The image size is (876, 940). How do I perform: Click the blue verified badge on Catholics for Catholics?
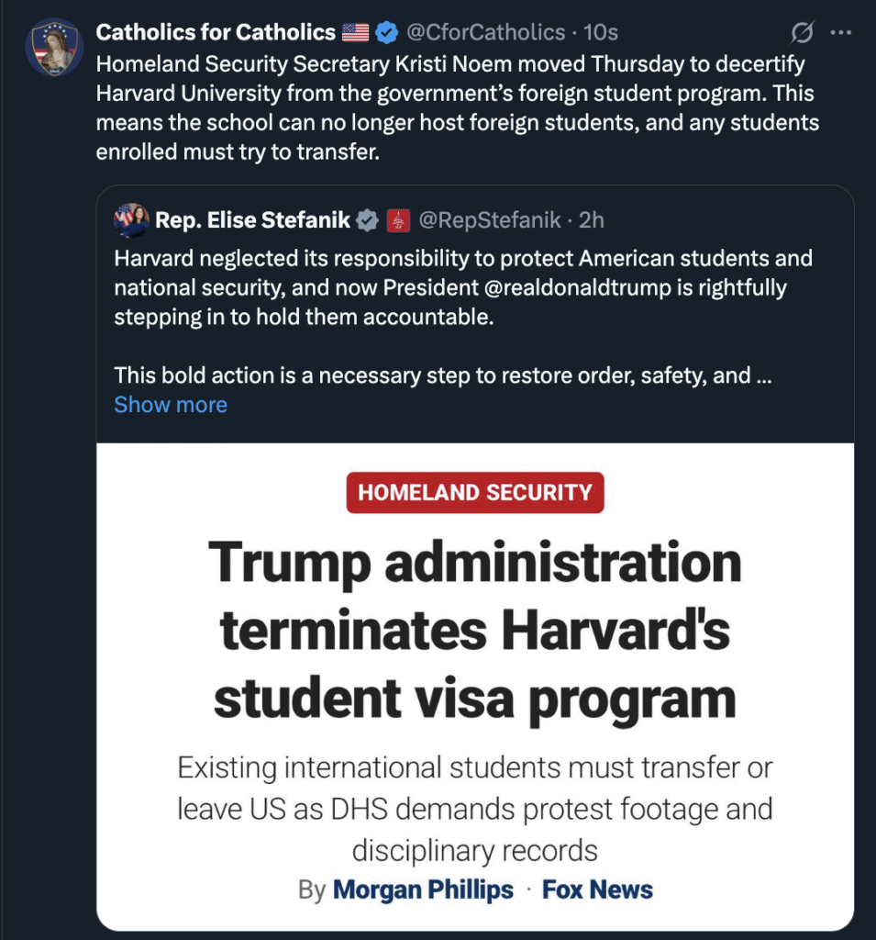click(x=387, y=32)
